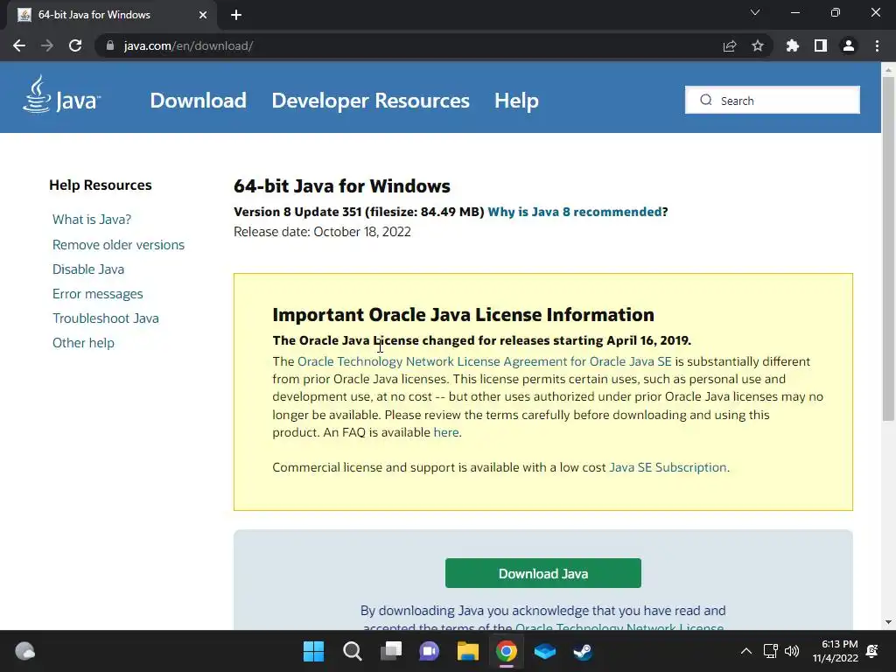Open Steam from the taskbar

(583, 651)
